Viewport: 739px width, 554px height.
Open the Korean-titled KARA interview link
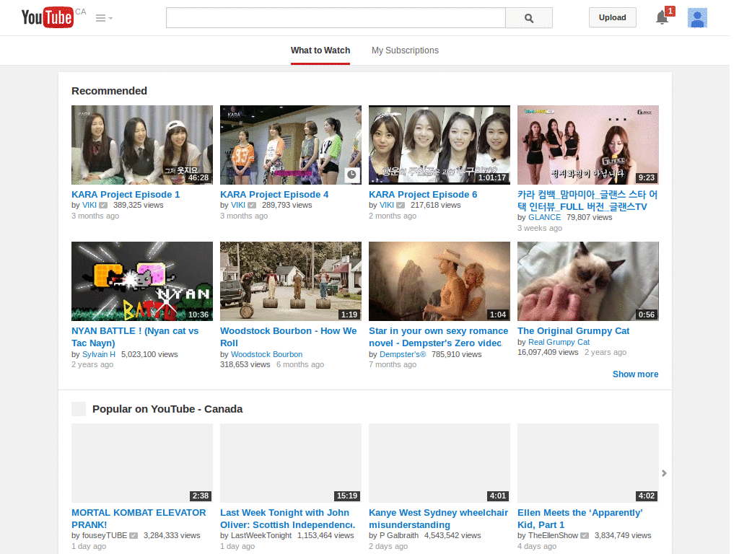[x=587, y=201]
